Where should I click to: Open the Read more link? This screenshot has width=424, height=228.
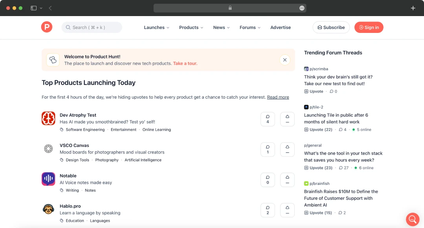pyautogui.click(x=278, y=97)
